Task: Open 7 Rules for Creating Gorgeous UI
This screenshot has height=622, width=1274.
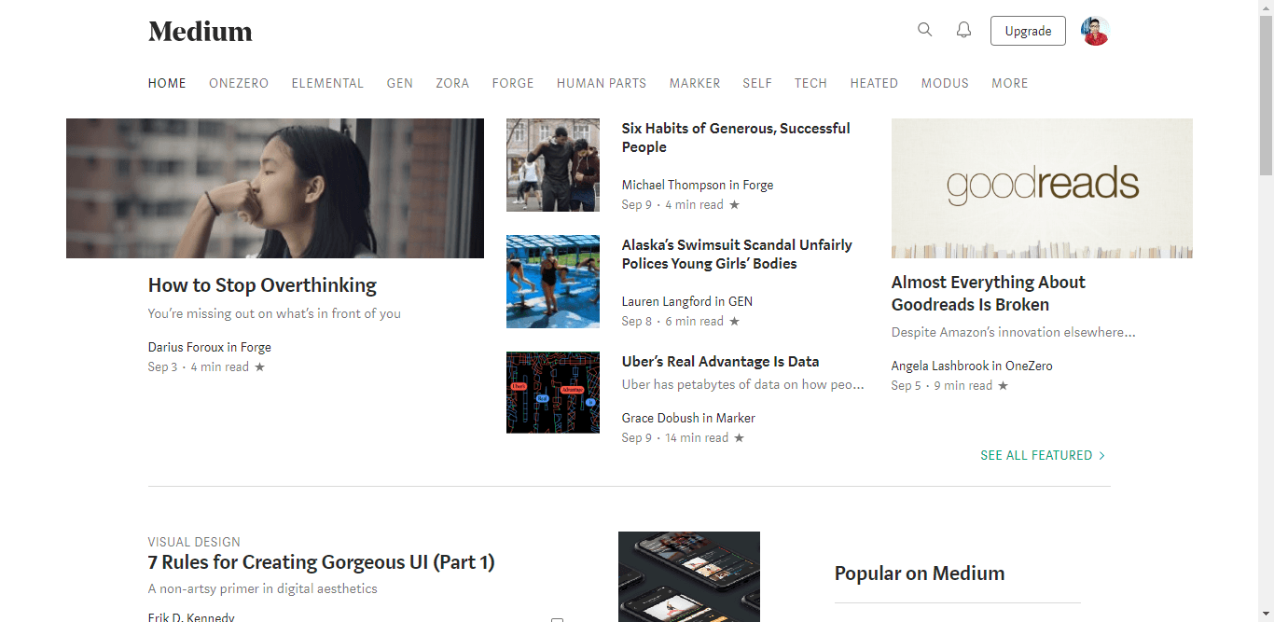Action: coord(322,562)
